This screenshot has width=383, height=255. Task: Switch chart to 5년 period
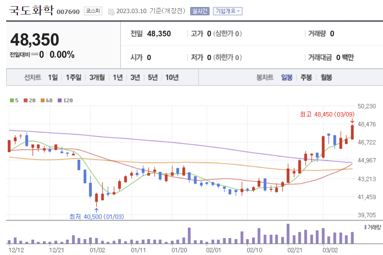click(153, 78)
